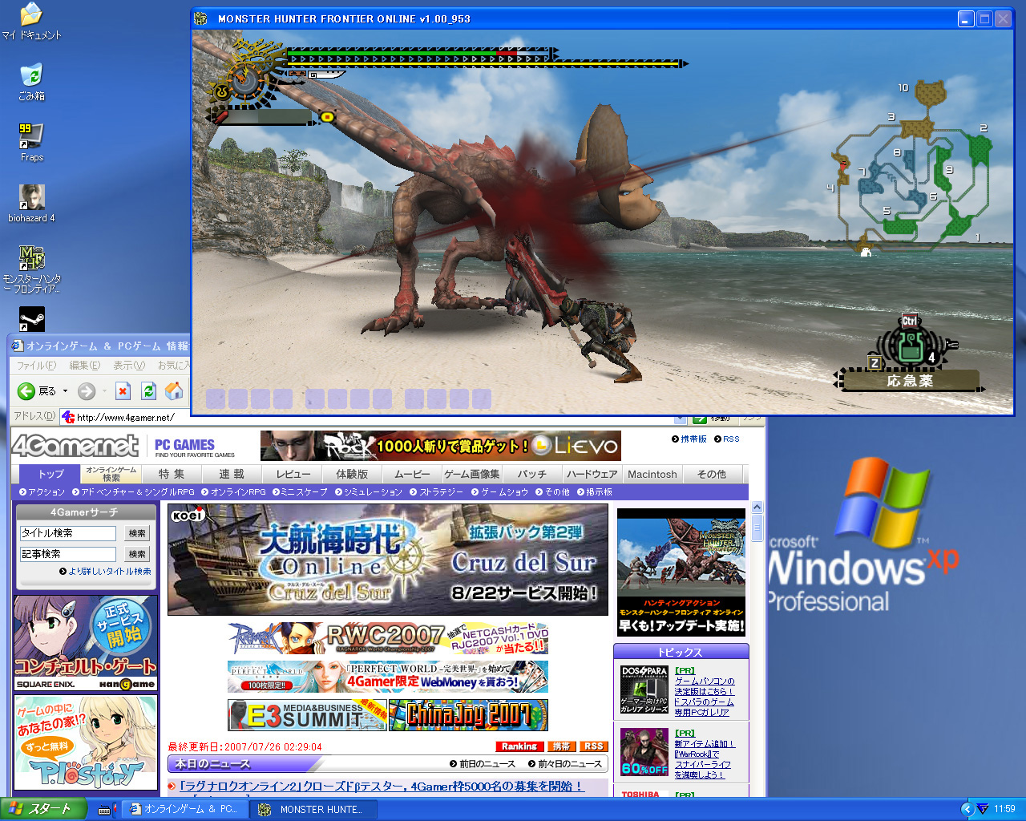Screen dimensions: 1026x821
Task: Click the 4Gamer favicon in address bar
Action: 68,417
